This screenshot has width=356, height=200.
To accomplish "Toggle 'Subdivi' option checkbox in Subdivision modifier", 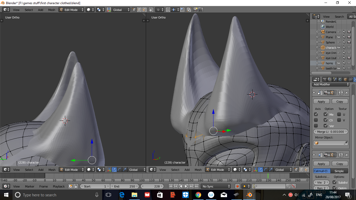I will pyautogui.click(x=335, y=182).
